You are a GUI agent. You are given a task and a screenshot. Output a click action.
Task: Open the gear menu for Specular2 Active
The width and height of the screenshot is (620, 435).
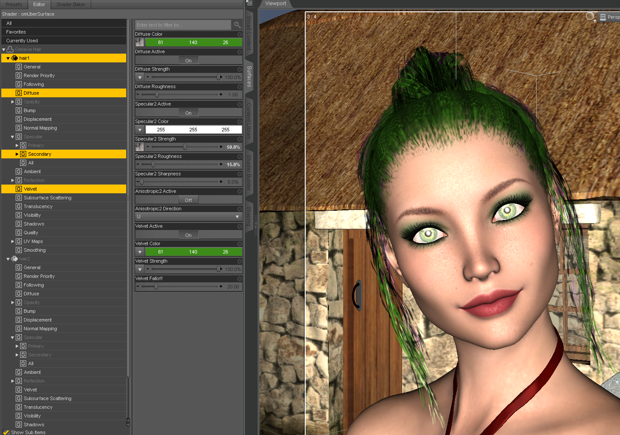coord(240,104)
